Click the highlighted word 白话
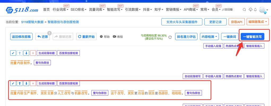 [x=141, y=93]
